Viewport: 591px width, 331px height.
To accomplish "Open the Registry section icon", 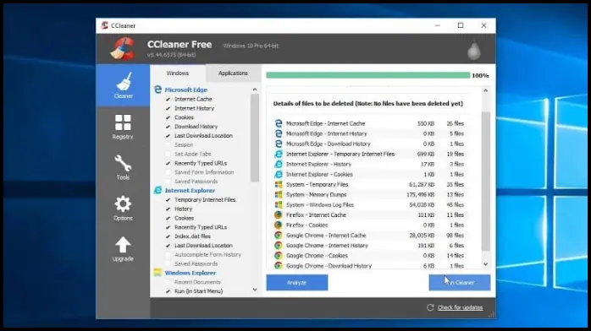I will pos(123,122).
